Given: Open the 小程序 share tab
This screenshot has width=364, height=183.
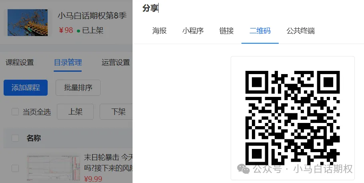Looking at the screenshot, I should pos(193,31).
